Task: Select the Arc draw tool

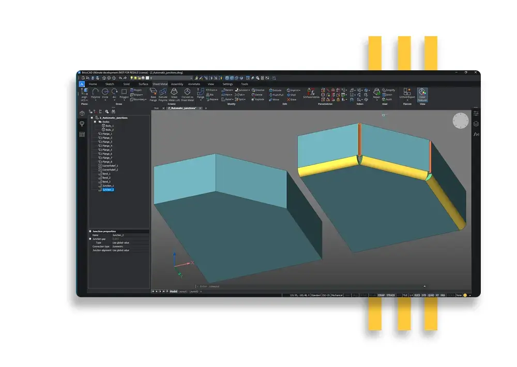Action: pyautogui.click(x=114, y=94)
